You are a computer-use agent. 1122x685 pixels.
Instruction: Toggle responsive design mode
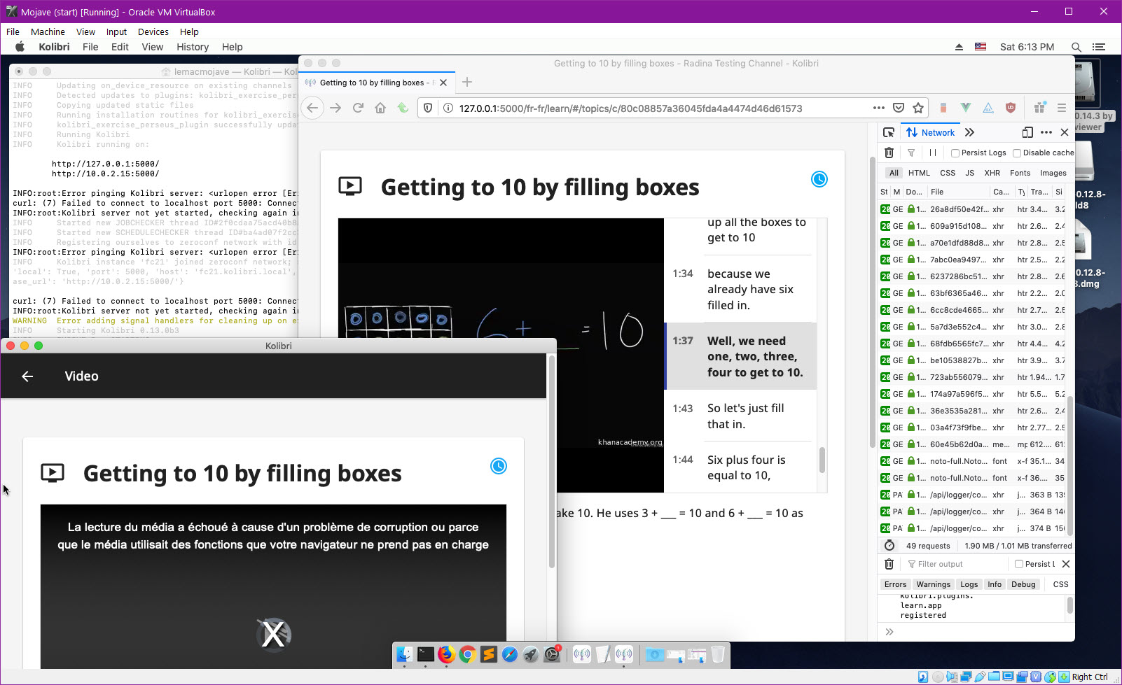[x=1027, y=132]
